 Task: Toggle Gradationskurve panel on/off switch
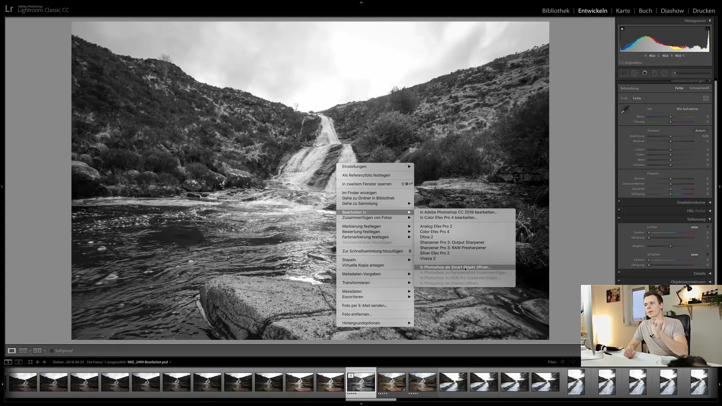pos(619,201)
